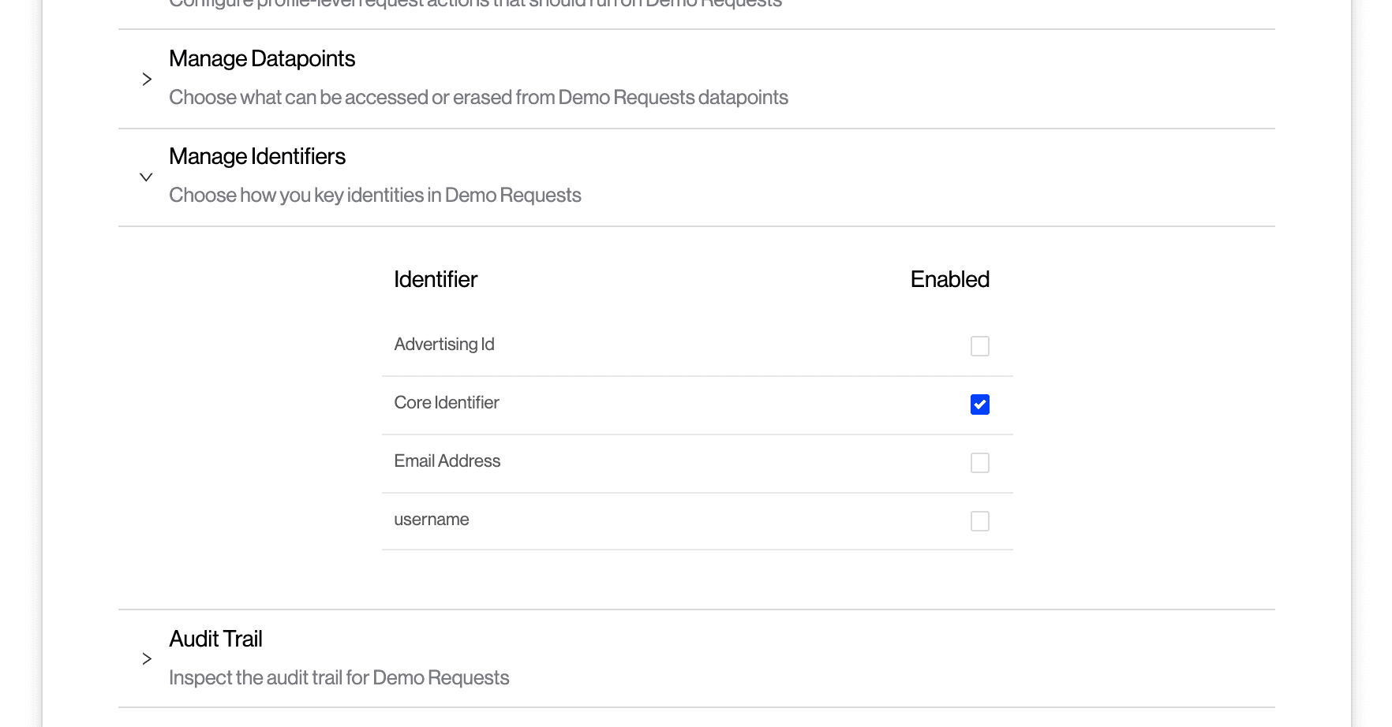Open the Audit Trail section title
The height and width of the screenshot is (727, 1392).
pyautogui.click(x=215, y=639)
